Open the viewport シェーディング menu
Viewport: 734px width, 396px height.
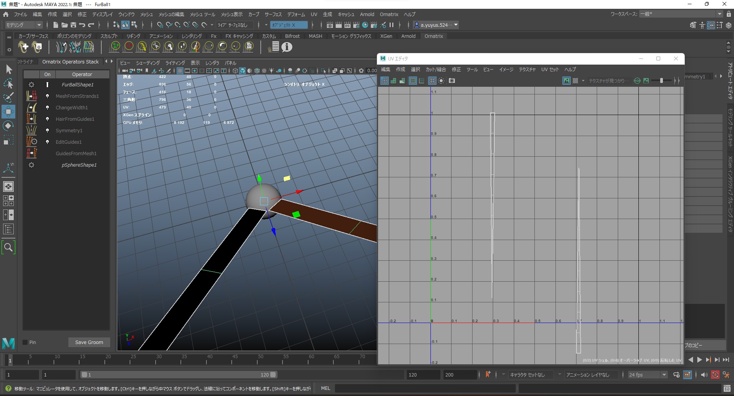[x=148, y=63]
